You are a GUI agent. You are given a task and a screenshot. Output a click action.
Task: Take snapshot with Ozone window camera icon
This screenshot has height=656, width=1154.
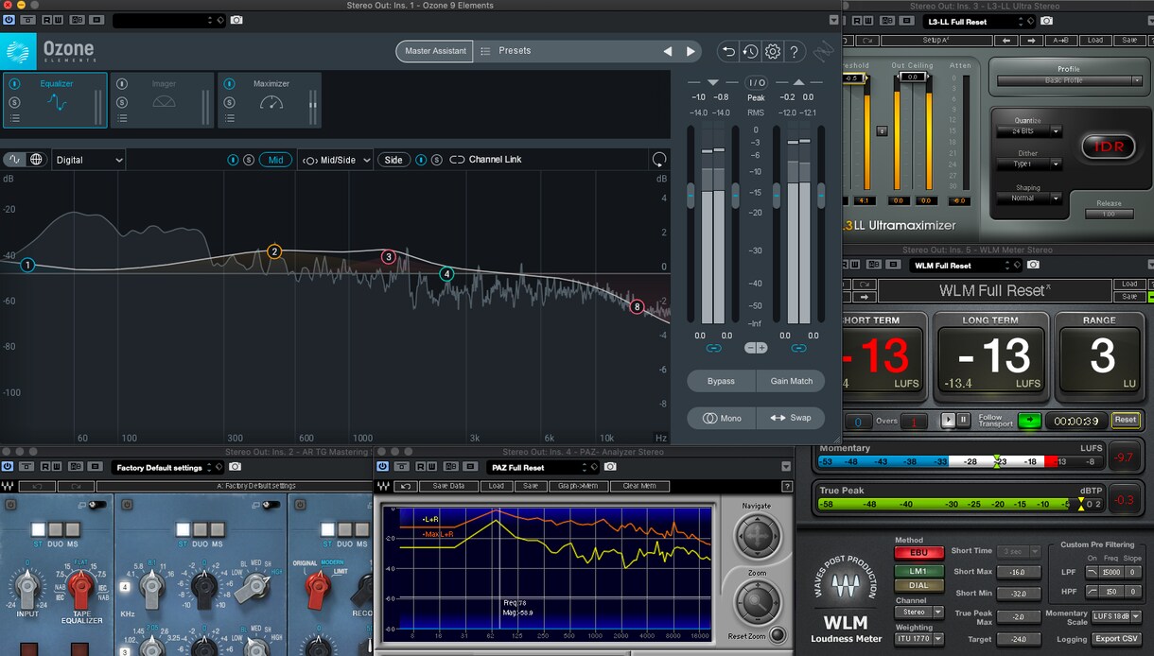tap(236, 20)
